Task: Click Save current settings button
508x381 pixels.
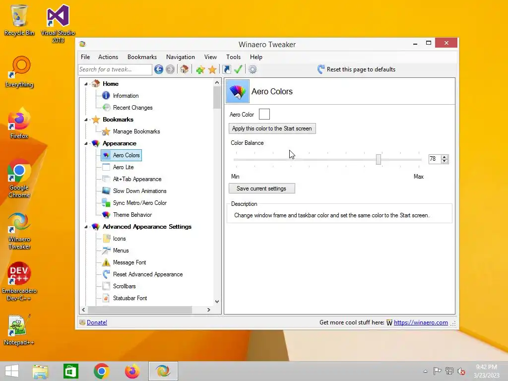Action: coord(262,189)
